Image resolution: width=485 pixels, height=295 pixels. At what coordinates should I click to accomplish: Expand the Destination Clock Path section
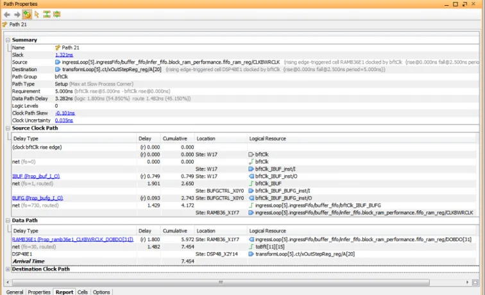click(8, 269)
